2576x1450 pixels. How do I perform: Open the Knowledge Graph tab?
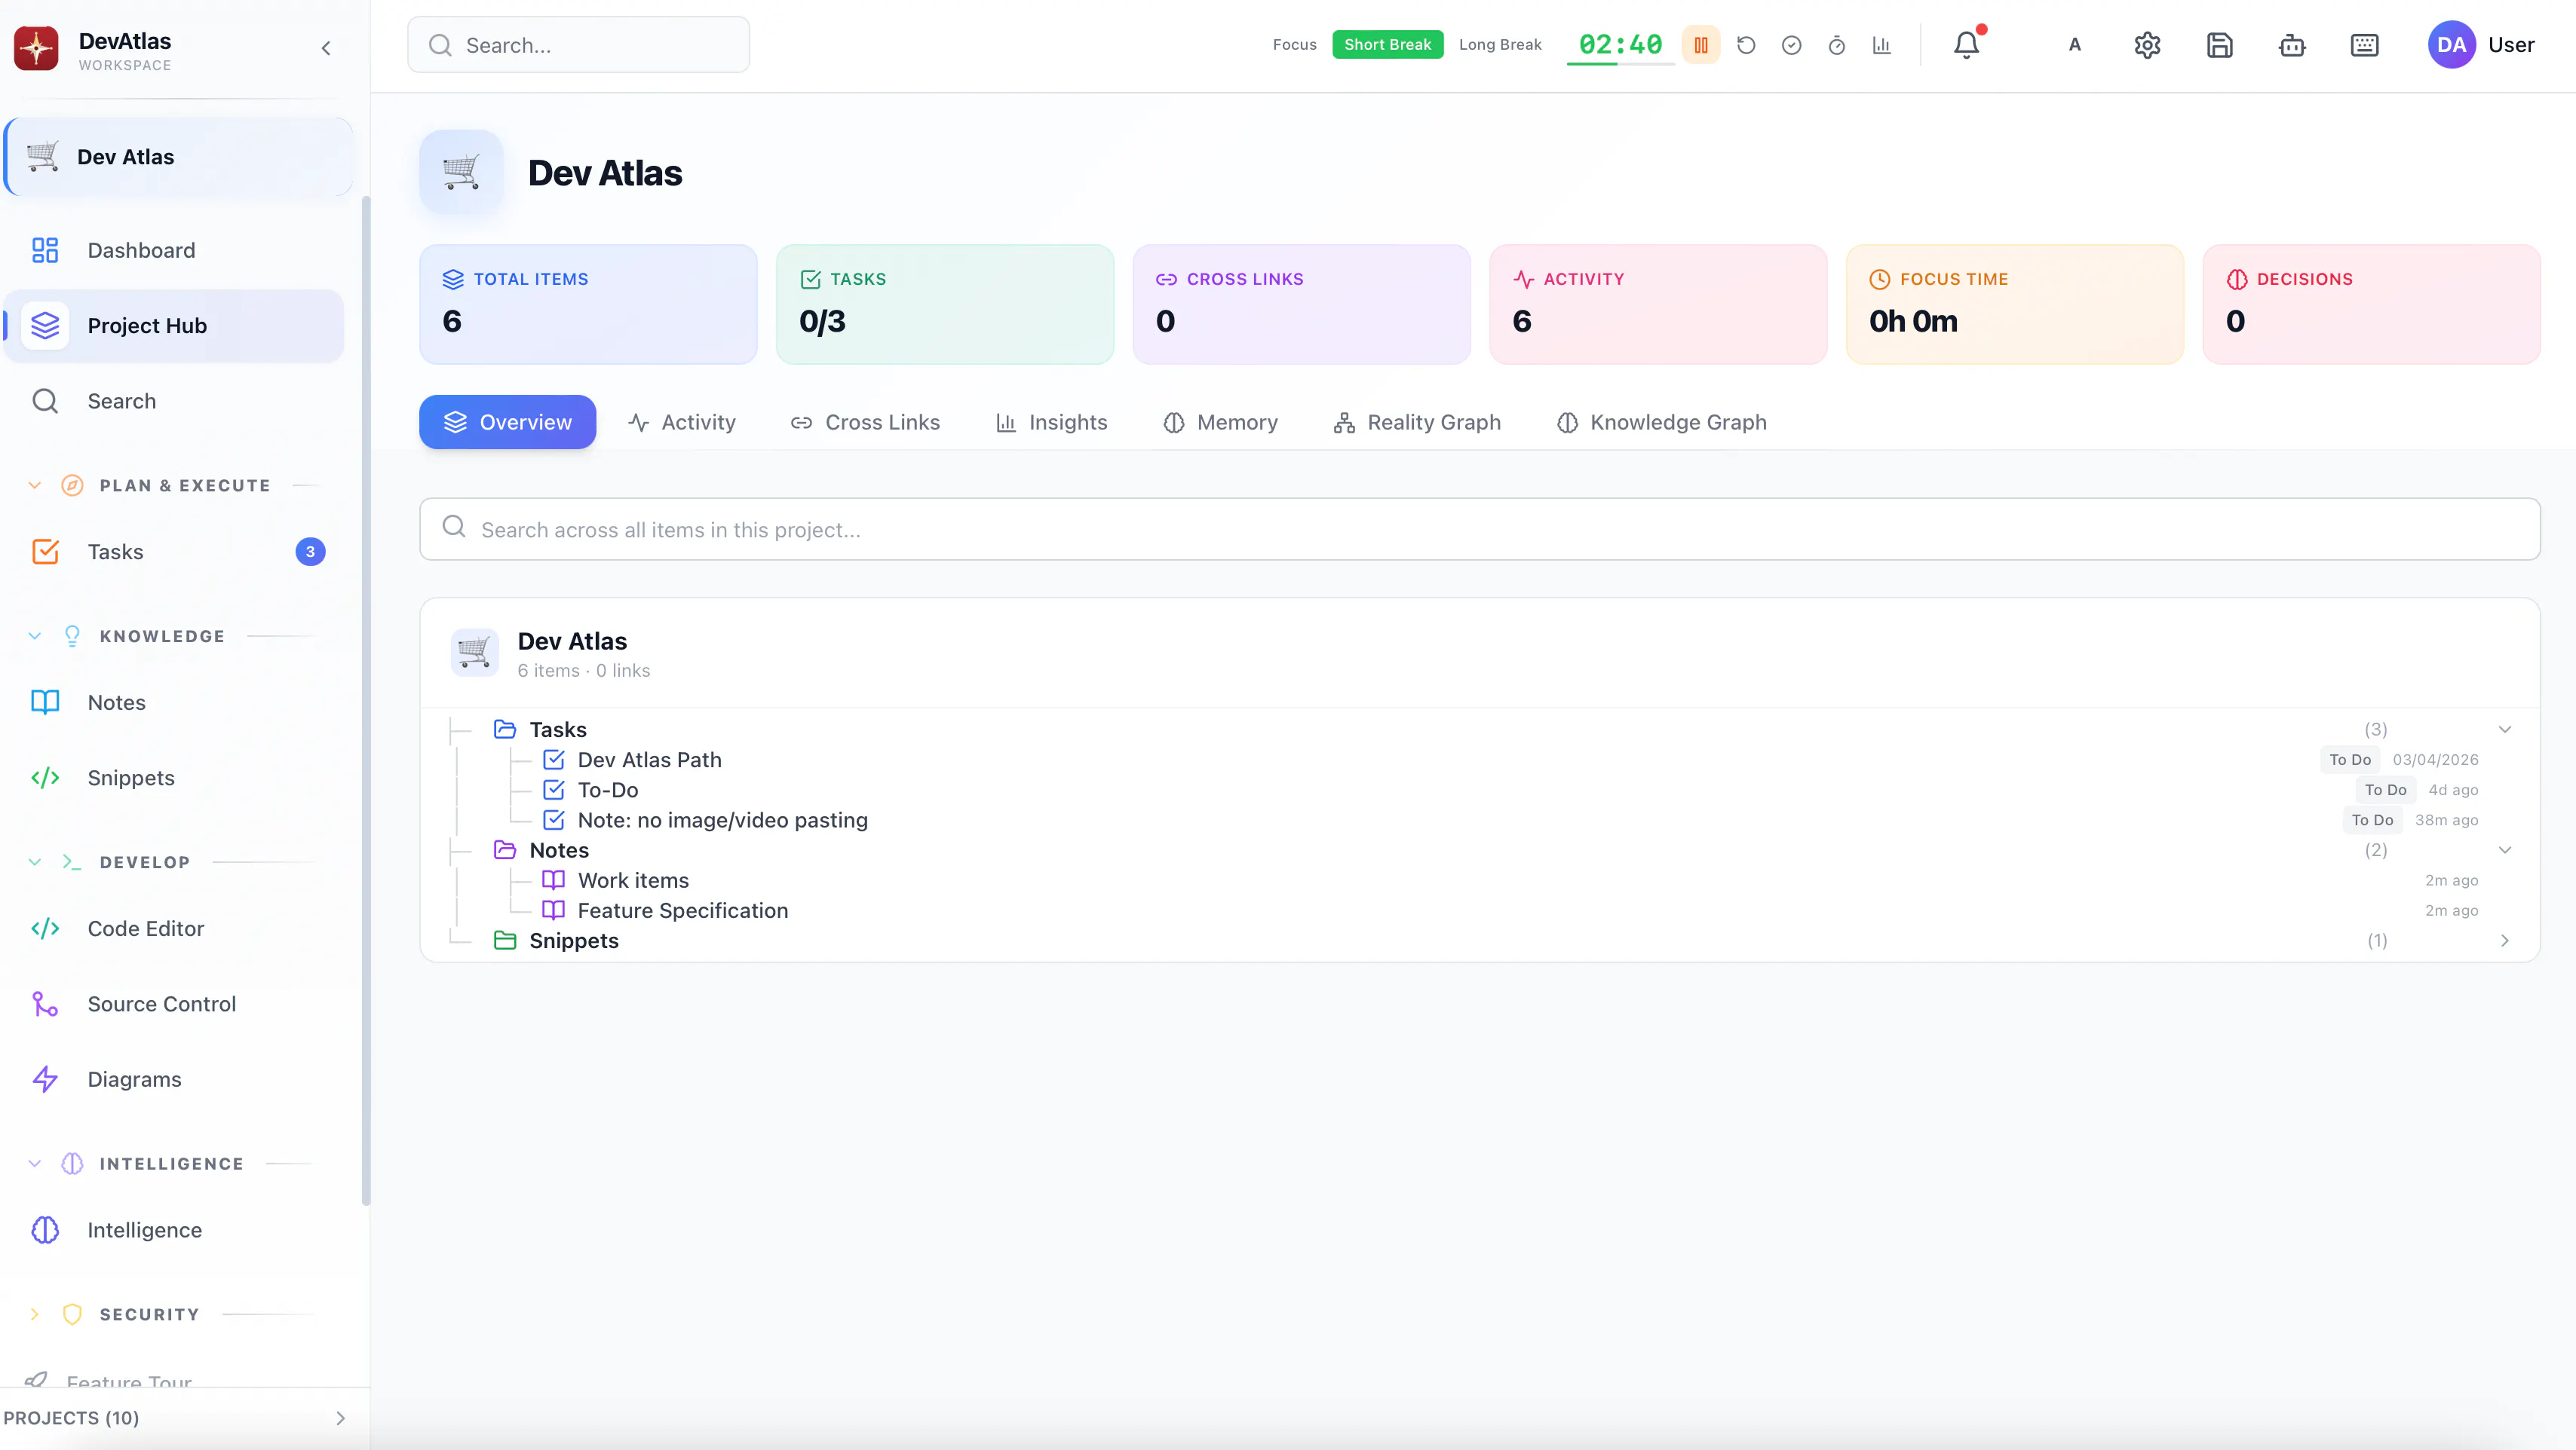1662,422
